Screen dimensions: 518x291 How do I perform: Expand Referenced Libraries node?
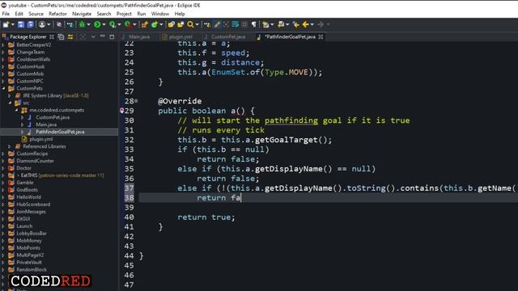10,146
